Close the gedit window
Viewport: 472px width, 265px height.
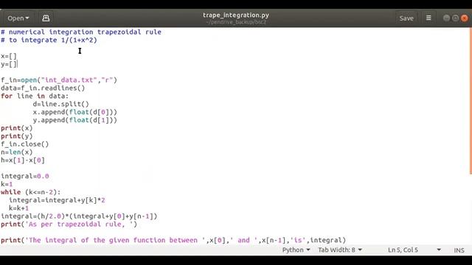click(x=465, y=18)
